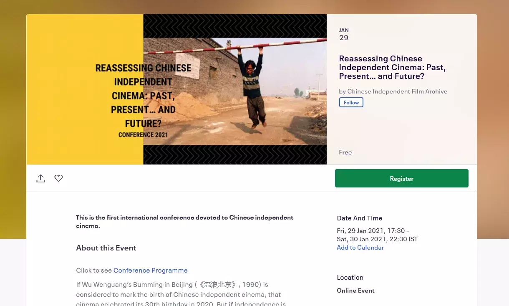Click the Online Event label
The height and width of the screenshot is (306, 509).
[355, 290]
